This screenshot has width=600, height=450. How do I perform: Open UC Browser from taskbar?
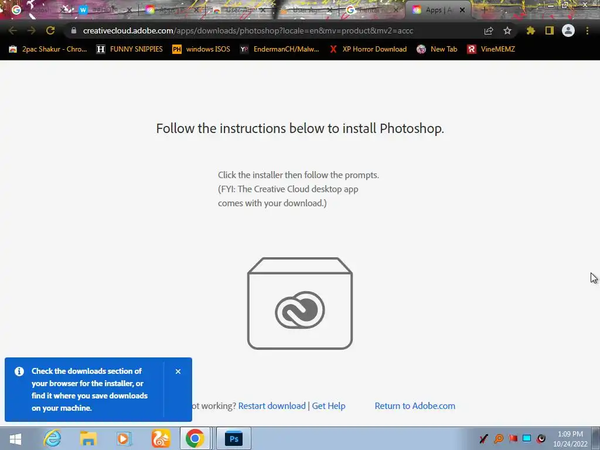pyautogui.click(x=161, y=438)
